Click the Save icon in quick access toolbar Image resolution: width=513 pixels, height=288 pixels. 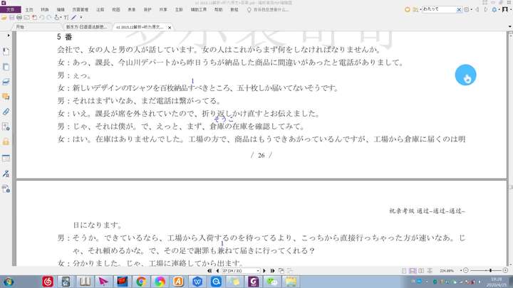(12, 17)
